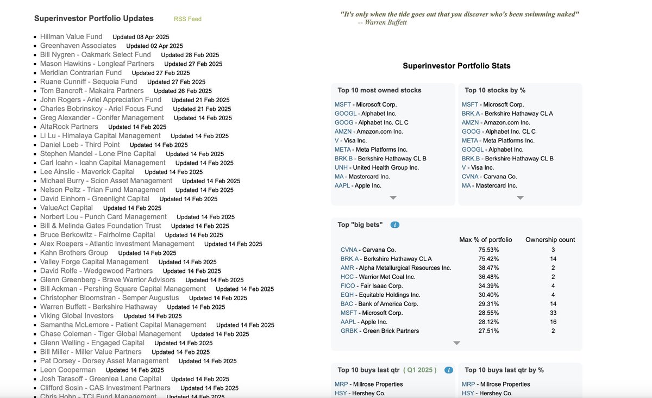Open Bill Nygren - Oakmark Select Fund
This screenshot has height=398, width=652.
pyautogui.click(x=96, y=54)
